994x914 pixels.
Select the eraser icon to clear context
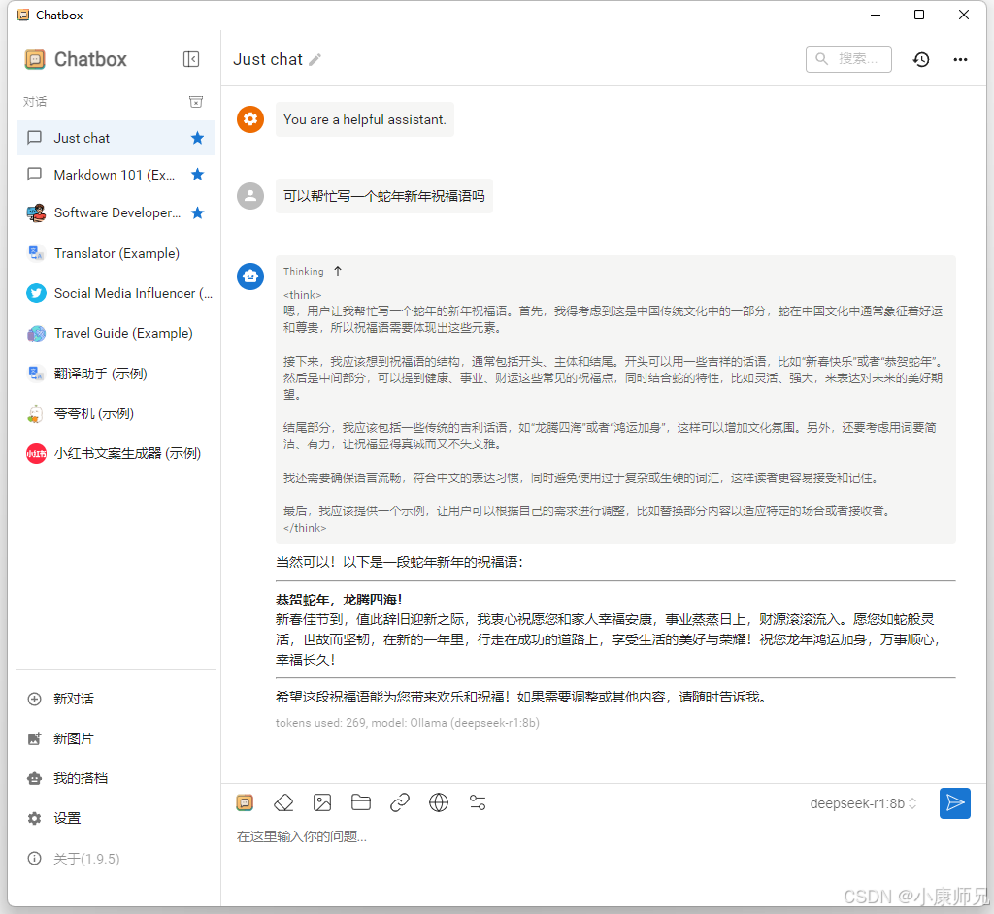pyautogui.click(x=283, y=802)
